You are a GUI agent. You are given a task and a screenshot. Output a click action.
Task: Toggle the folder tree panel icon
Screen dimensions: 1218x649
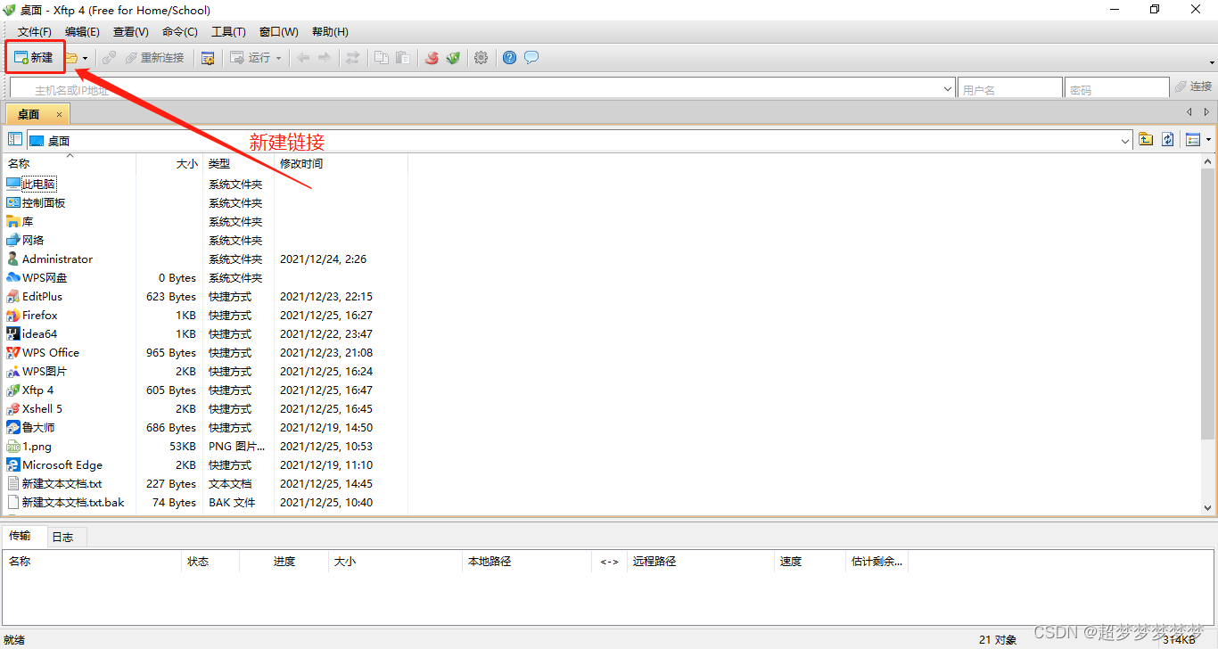(x=14, y=139)
